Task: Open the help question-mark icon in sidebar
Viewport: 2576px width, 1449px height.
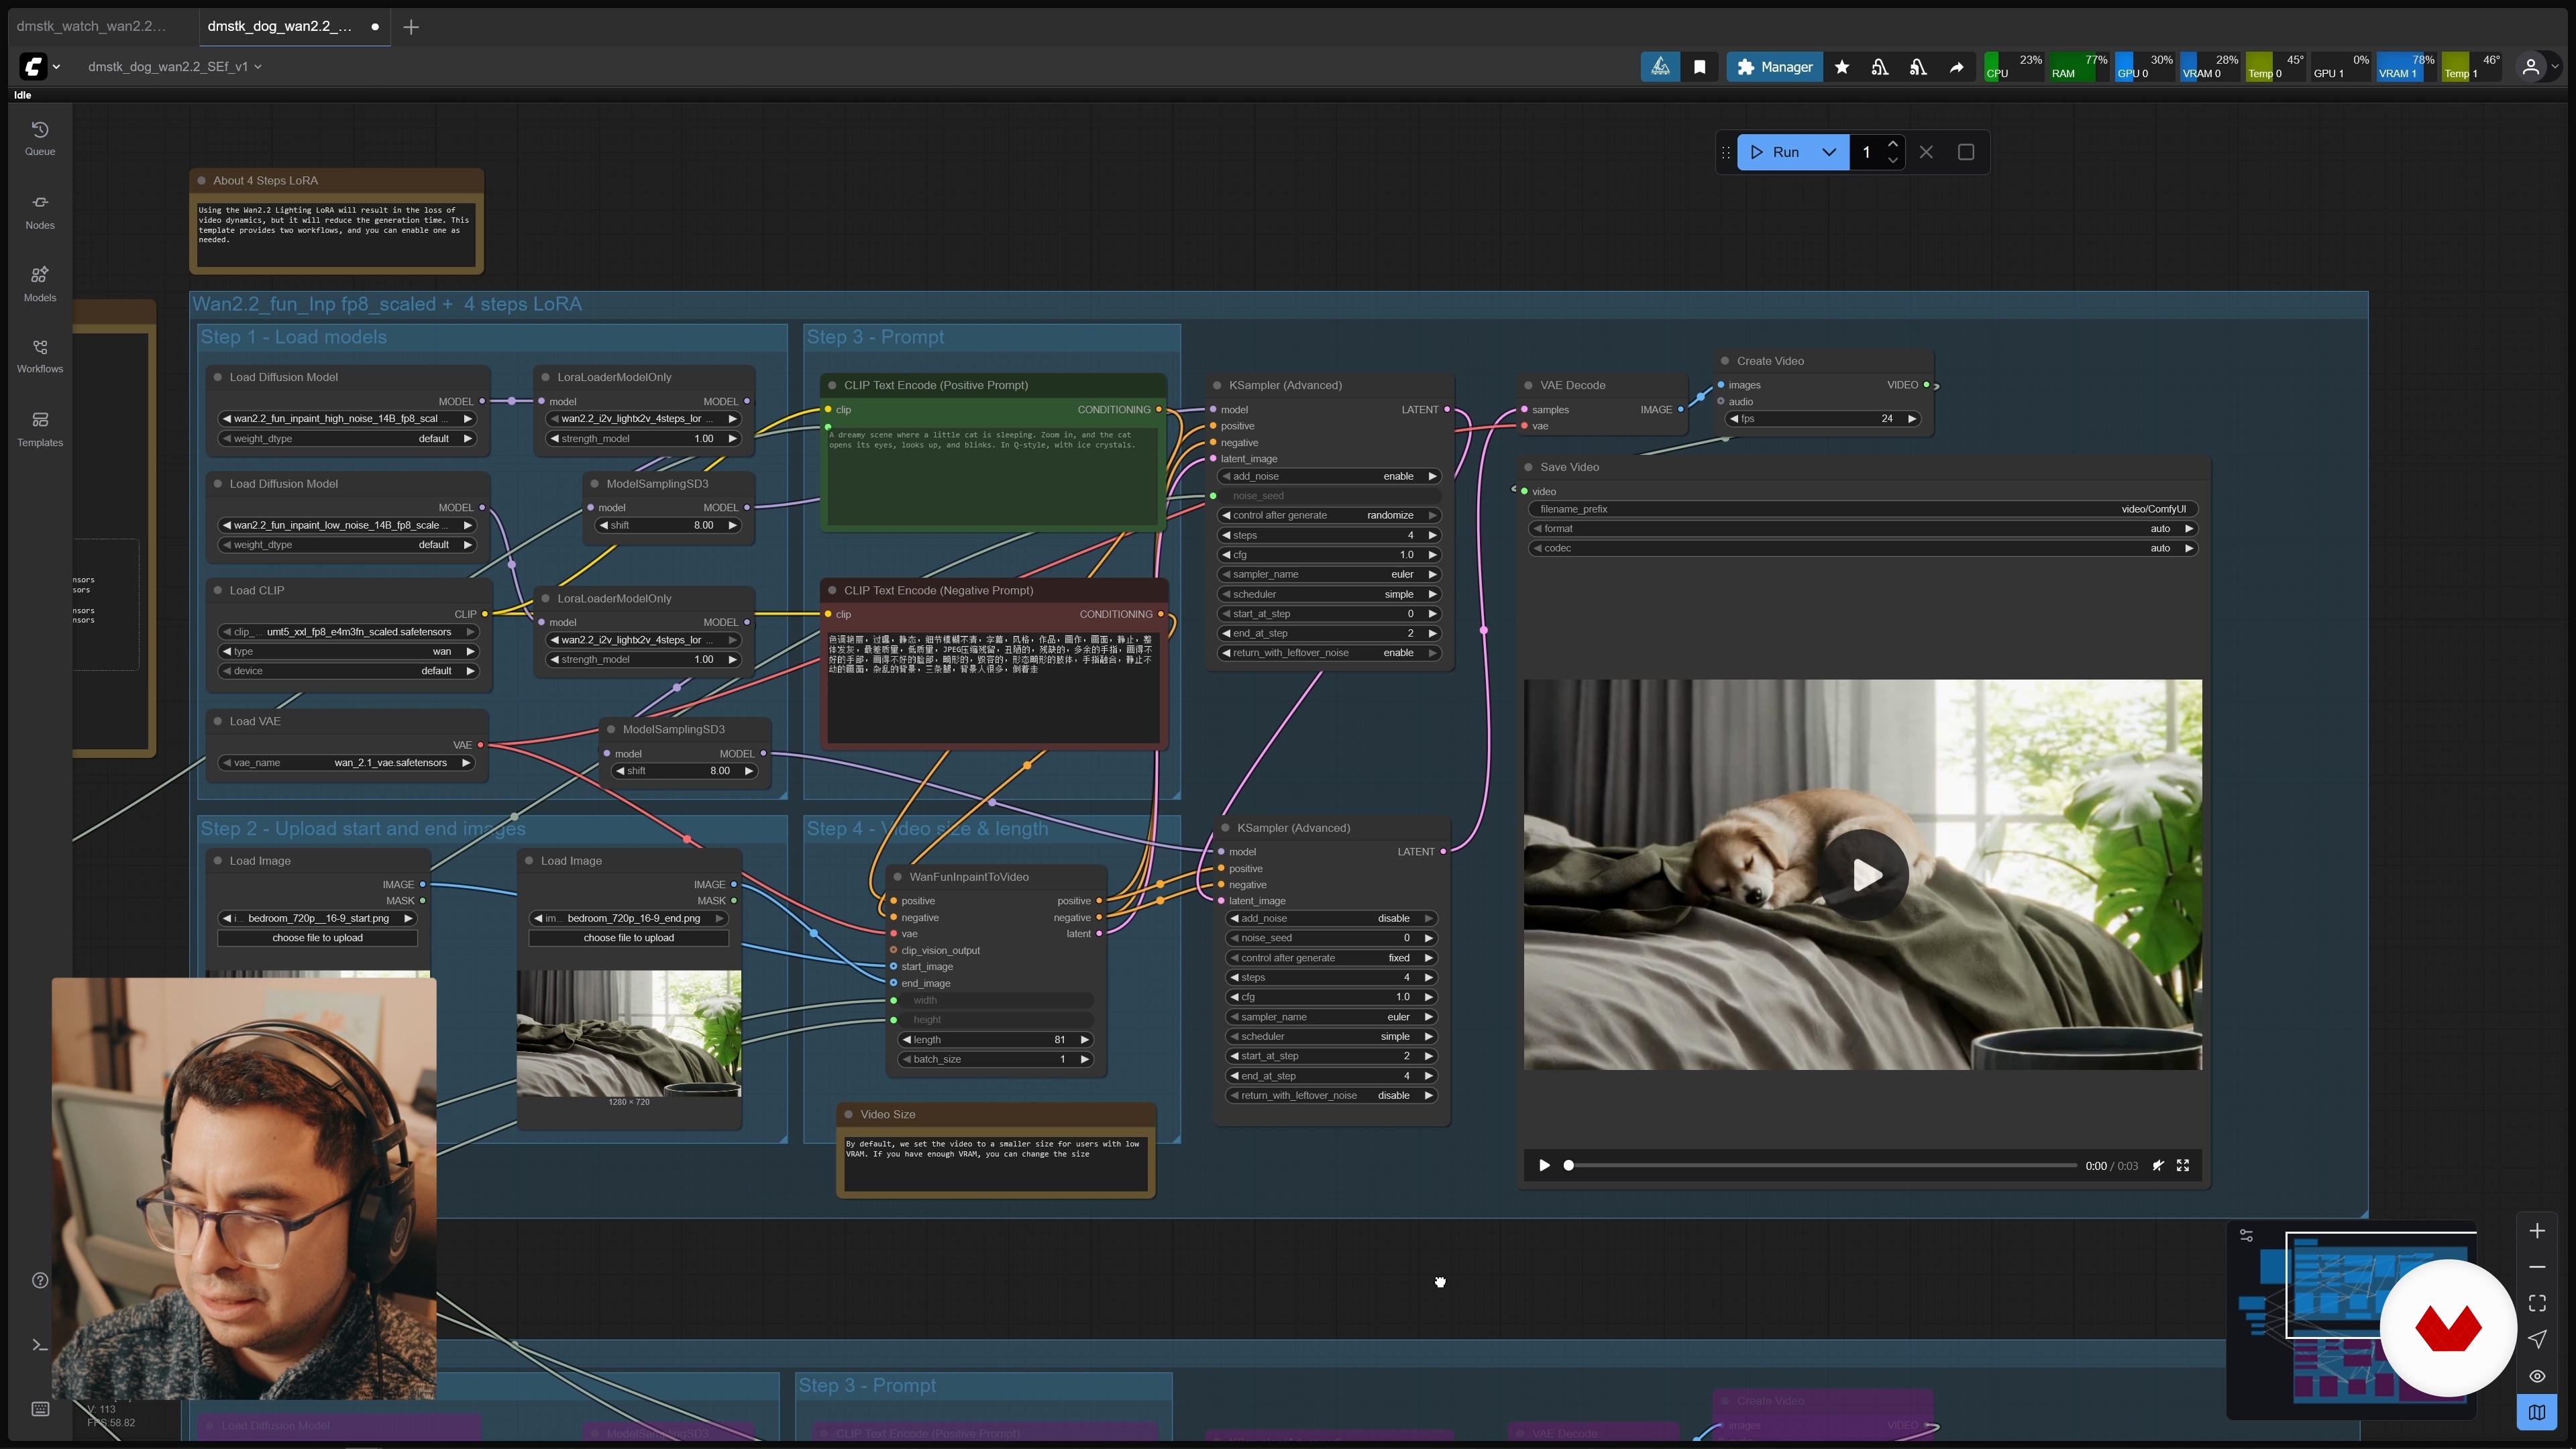Action: pos(40,1280)
